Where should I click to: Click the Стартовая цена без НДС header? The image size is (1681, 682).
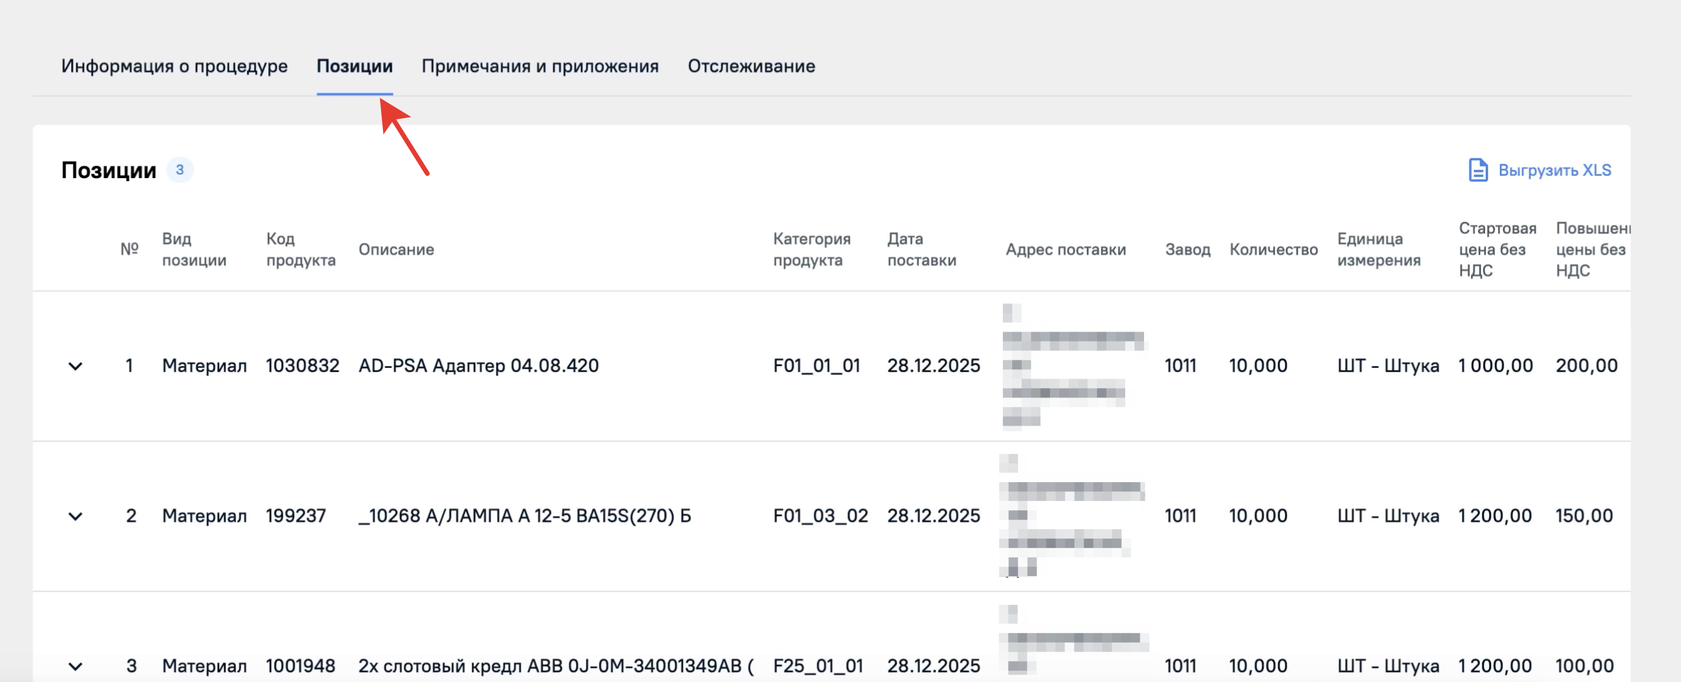(x=1497, y=249)
